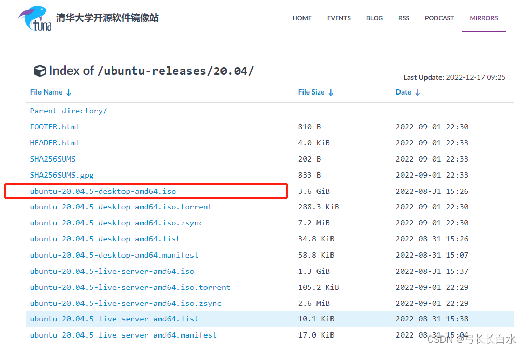Click the 1.3 GiB file size cell

click(314, 271)
